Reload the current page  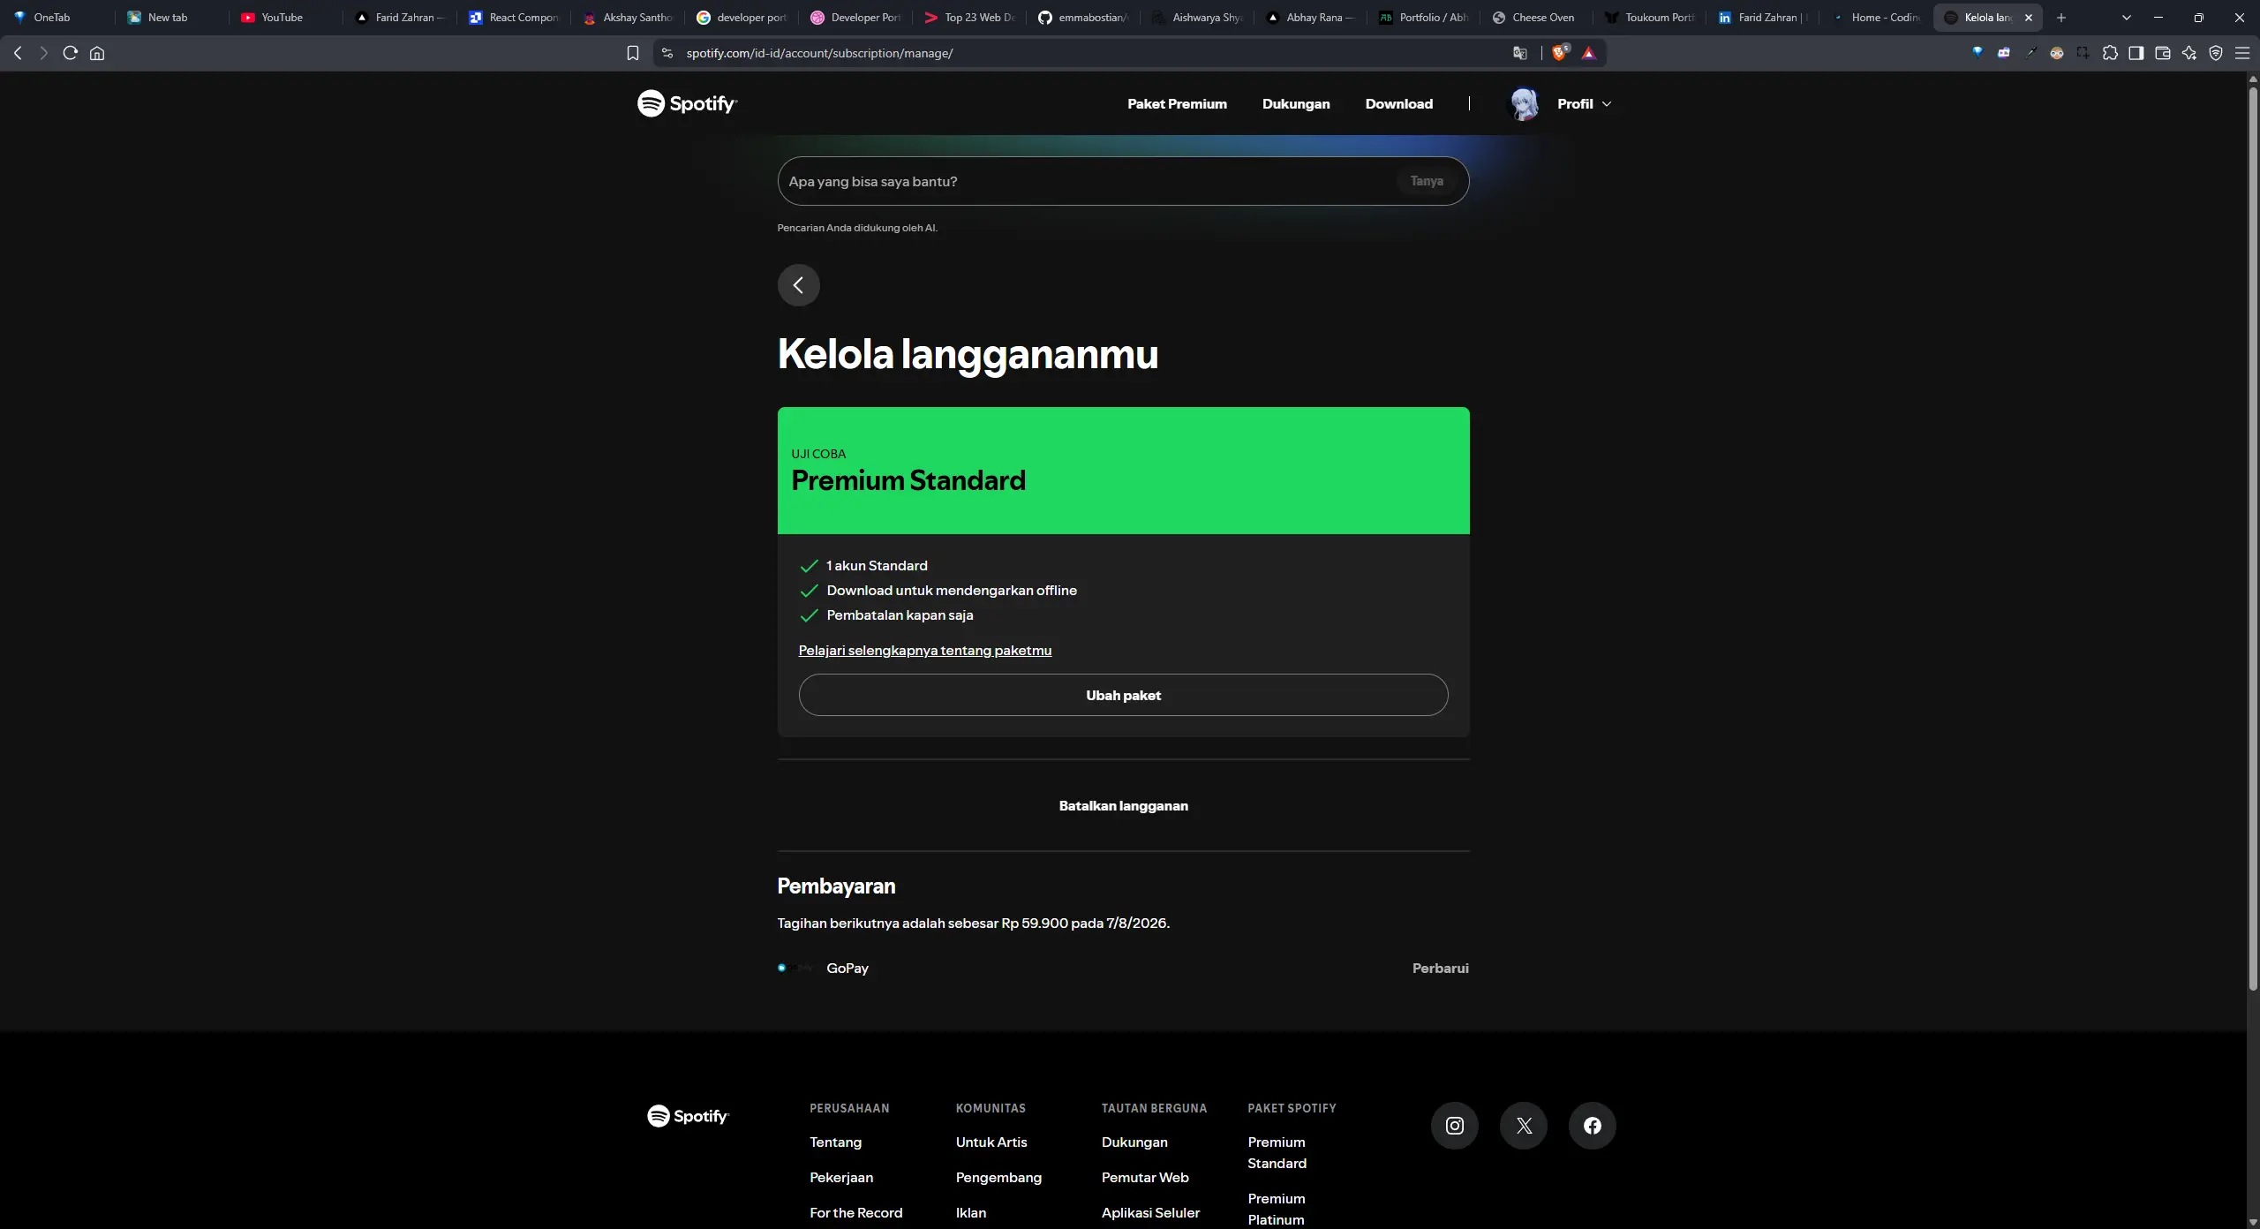(71, 53)
